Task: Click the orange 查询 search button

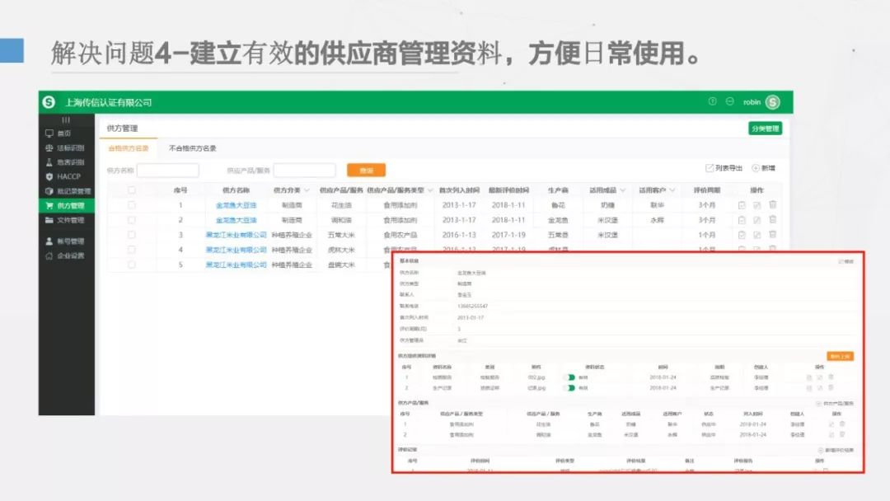Action: (x=366, y=171)
